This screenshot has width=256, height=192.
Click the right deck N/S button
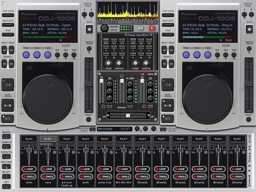pos(168,118)
